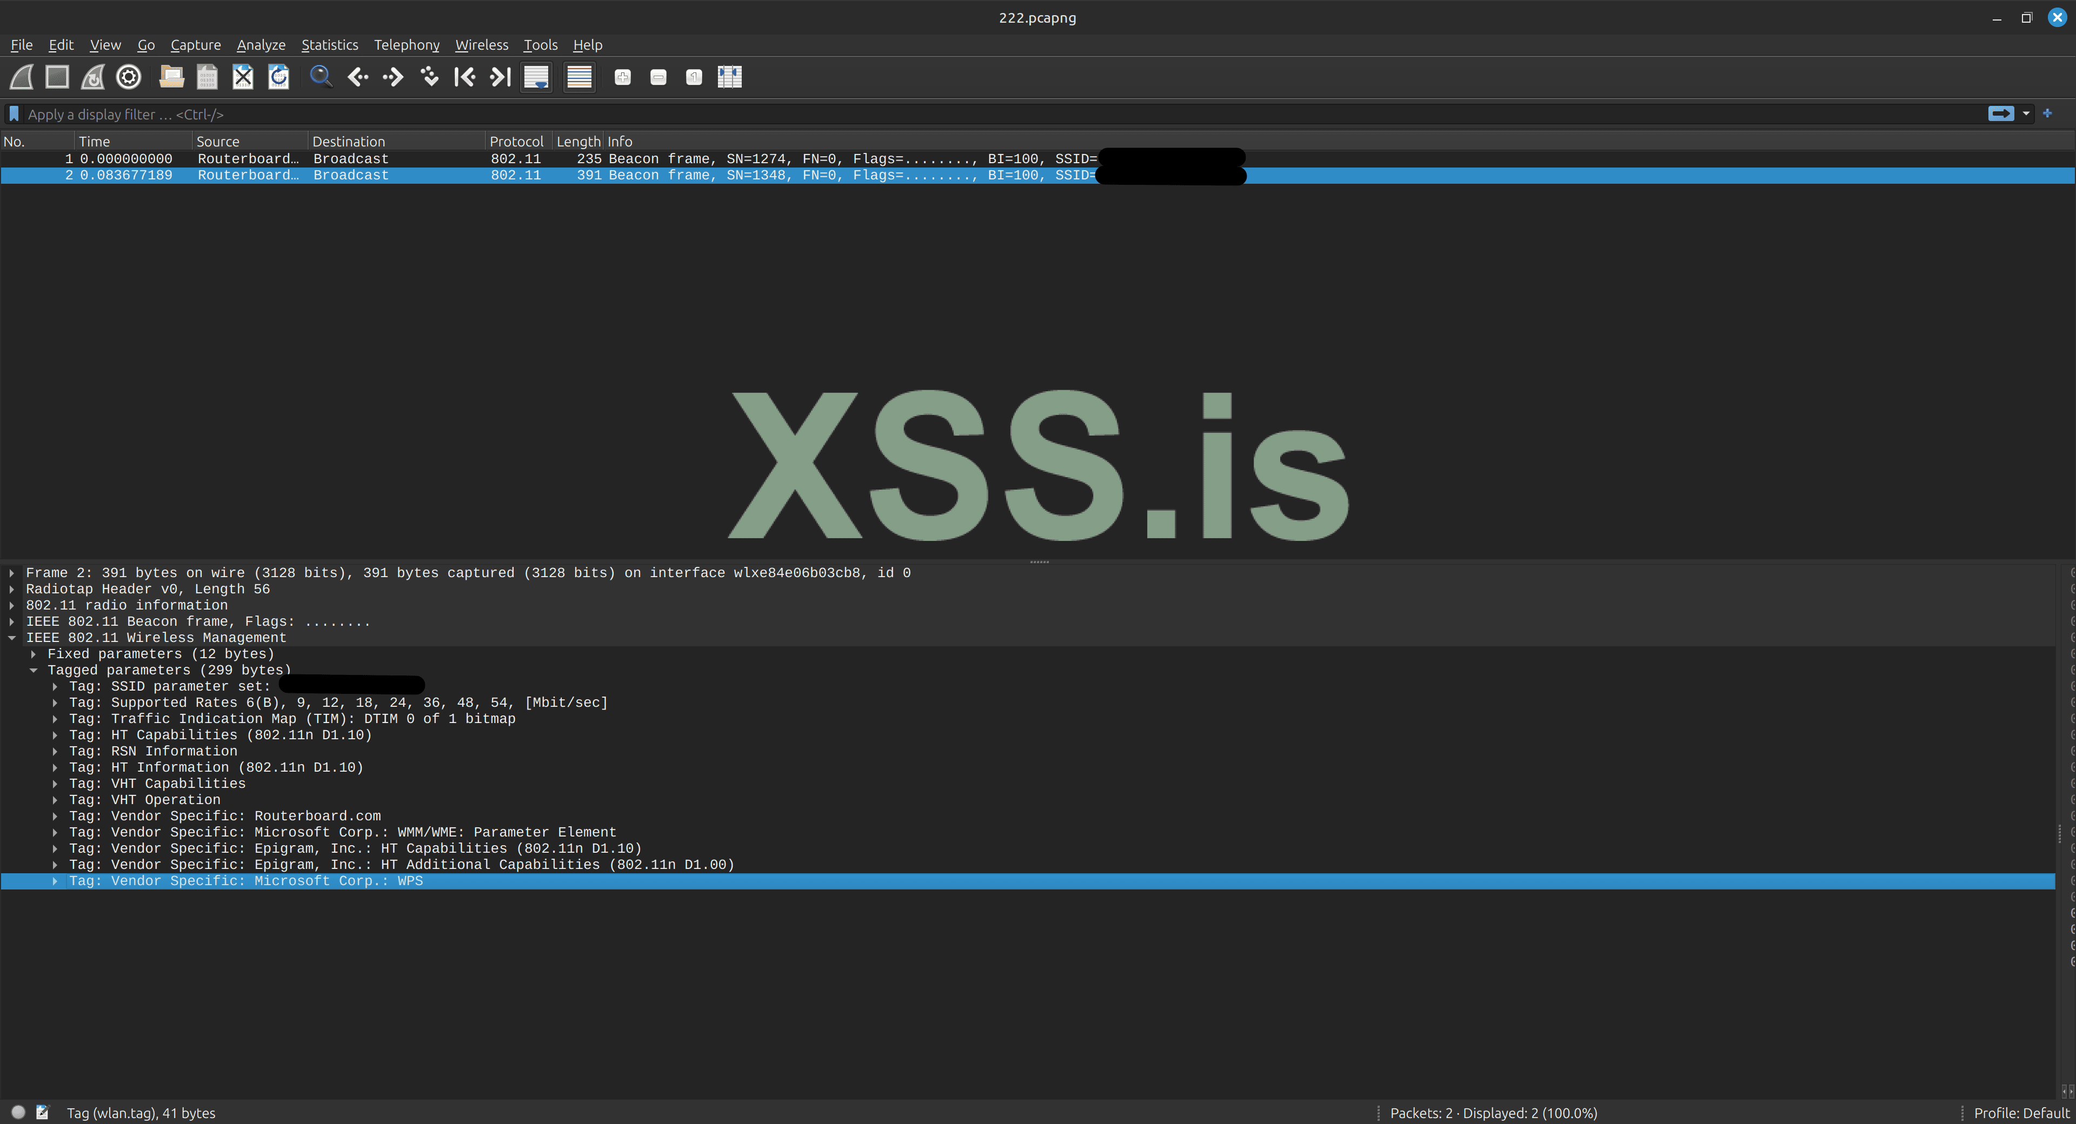Jump to the last packet icon
The width and height of the screenshot is (2076, 1124).
(x=501, y=77)
